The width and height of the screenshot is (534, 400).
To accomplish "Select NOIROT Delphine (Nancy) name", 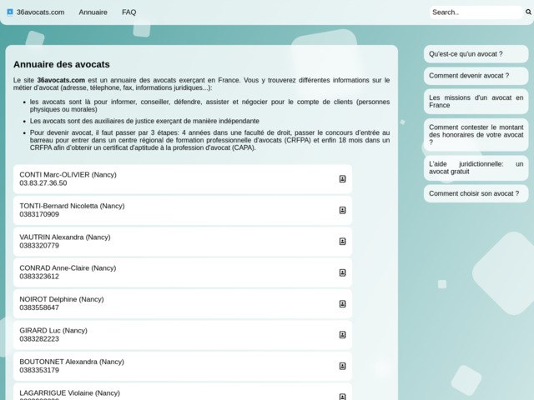I will click(62, 300).
